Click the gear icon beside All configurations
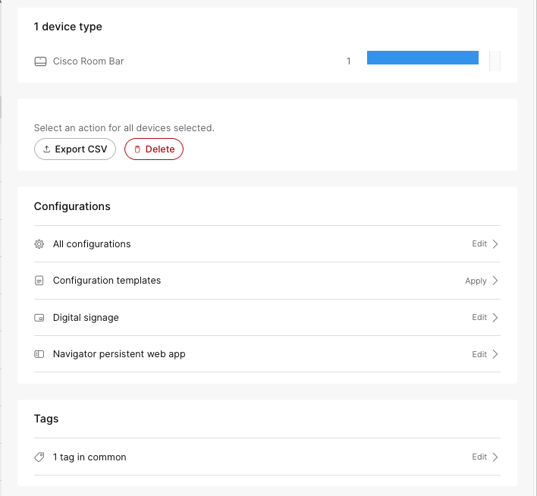537x496 pixels. pos(40,244)
